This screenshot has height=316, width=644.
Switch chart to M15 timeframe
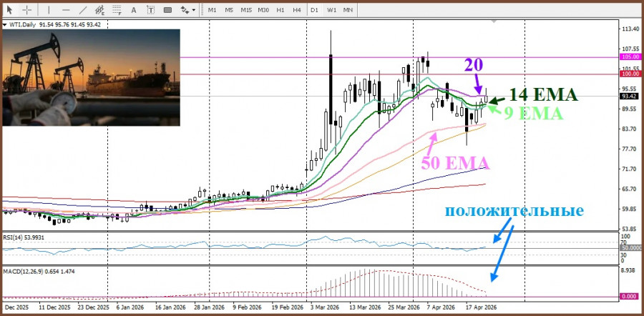[246, 10]
